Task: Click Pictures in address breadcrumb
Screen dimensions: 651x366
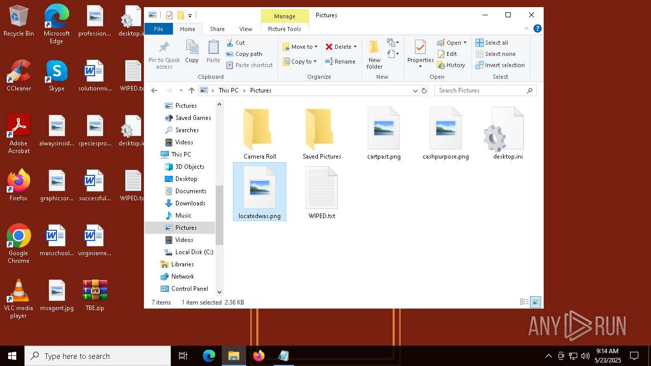Action: [x=260, y=90]
